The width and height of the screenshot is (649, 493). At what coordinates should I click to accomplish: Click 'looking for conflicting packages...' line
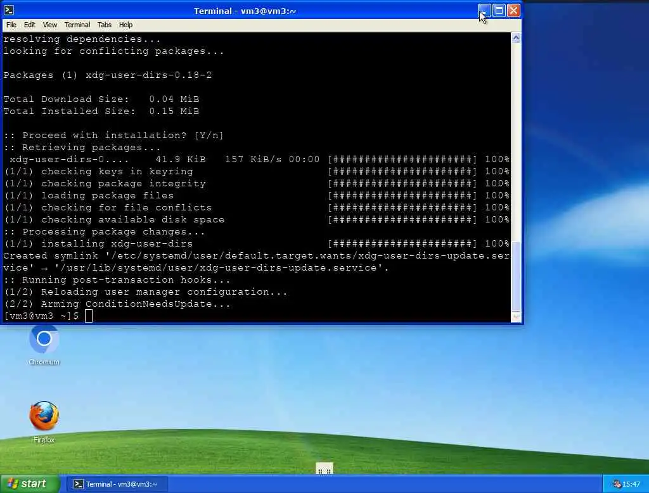114,51
